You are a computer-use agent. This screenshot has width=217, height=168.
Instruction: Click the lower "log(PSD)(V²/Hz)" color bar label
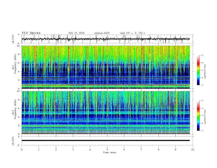coord(205,117)
